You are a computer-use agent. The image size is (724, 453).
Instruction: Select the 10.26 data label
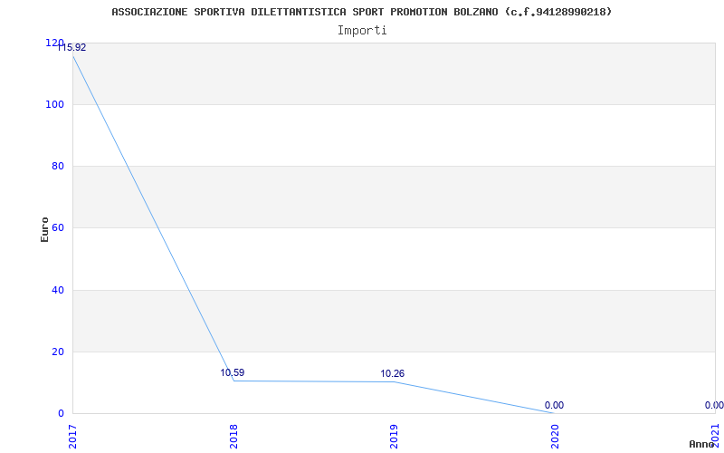(393, 373)
